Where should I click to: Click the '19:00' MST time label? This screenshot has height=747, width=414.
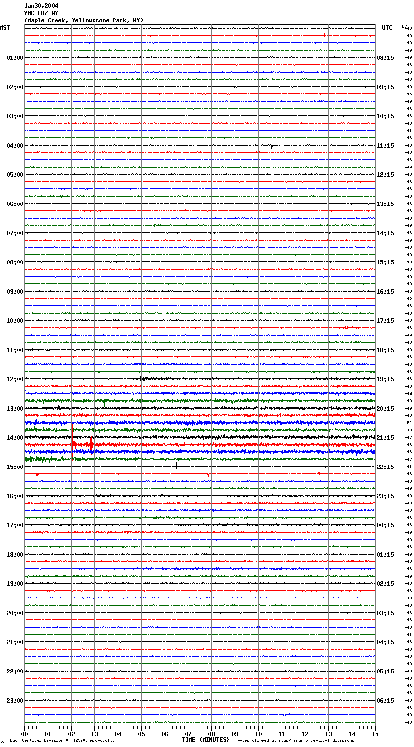15,584
